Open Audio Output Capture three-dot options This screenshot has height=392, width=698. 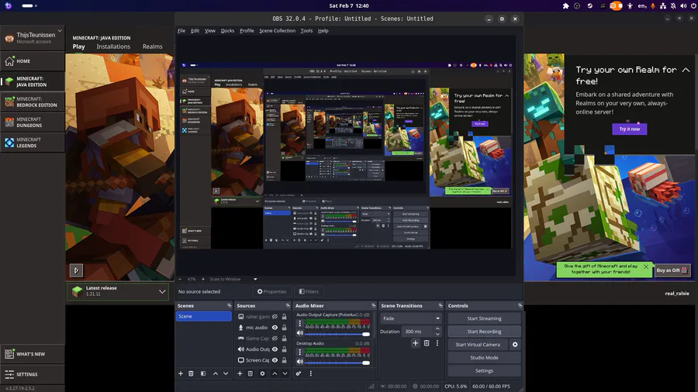tap(300, 324)
